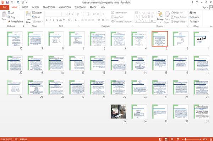213x141 pixels.
Task: Click the Zoom In plus button
Action: tap(200, 139)
